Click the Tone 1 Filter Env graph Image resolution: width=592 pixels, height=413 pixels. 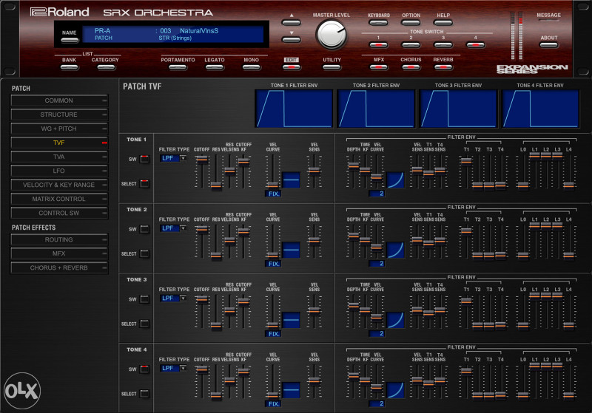pyautogui.click(x=294, y=109)
